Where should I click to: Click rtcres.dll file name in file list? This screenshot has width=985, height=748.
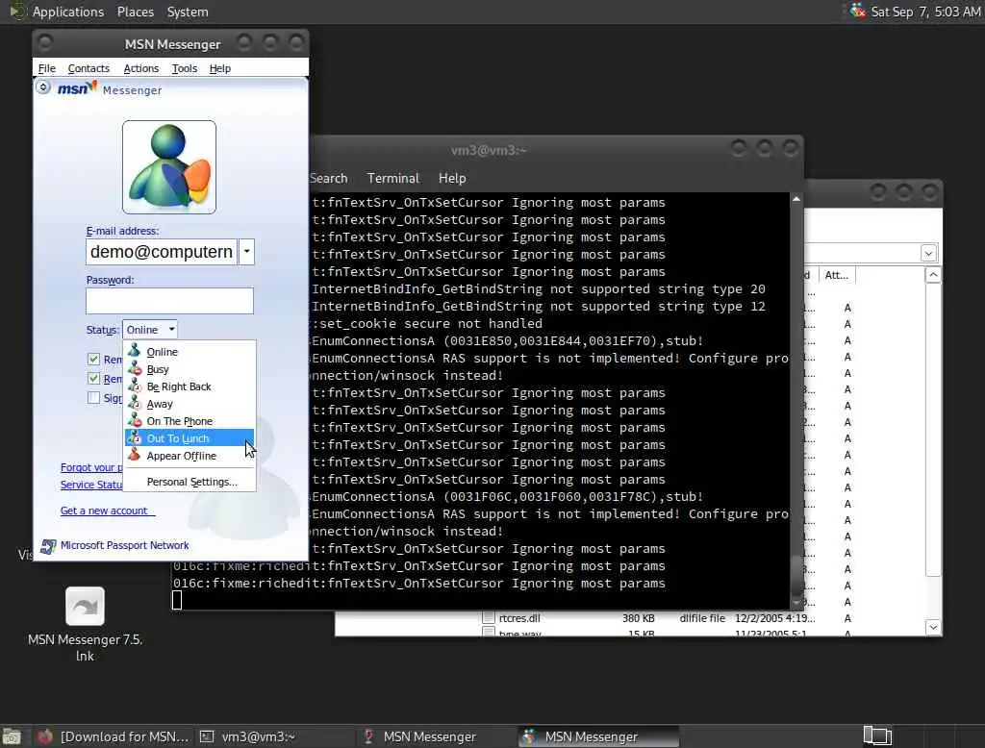click(x=519, y=618)
